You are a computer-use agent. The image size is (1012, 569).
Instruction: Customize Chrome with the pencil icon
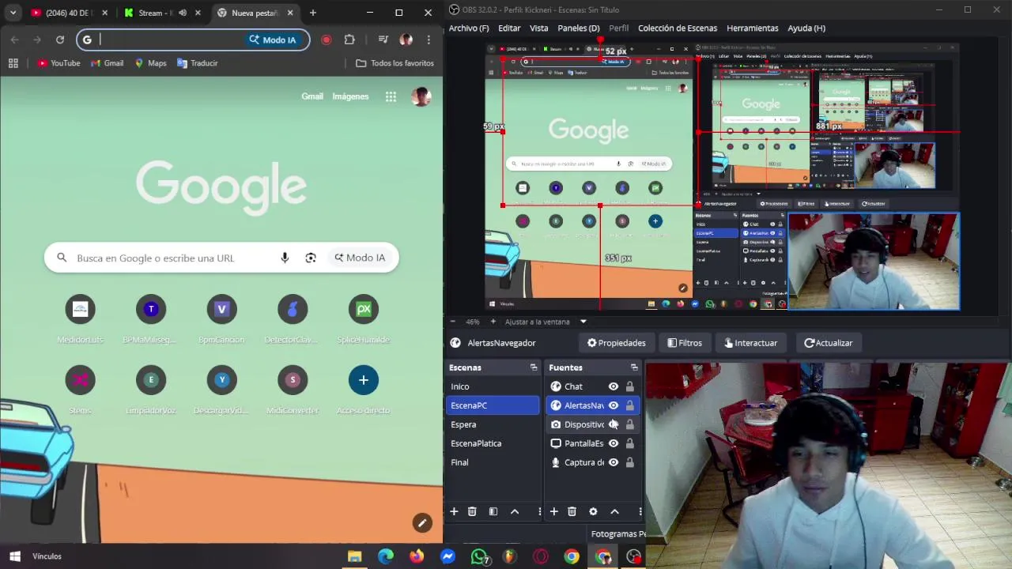[x=422, y=522]
